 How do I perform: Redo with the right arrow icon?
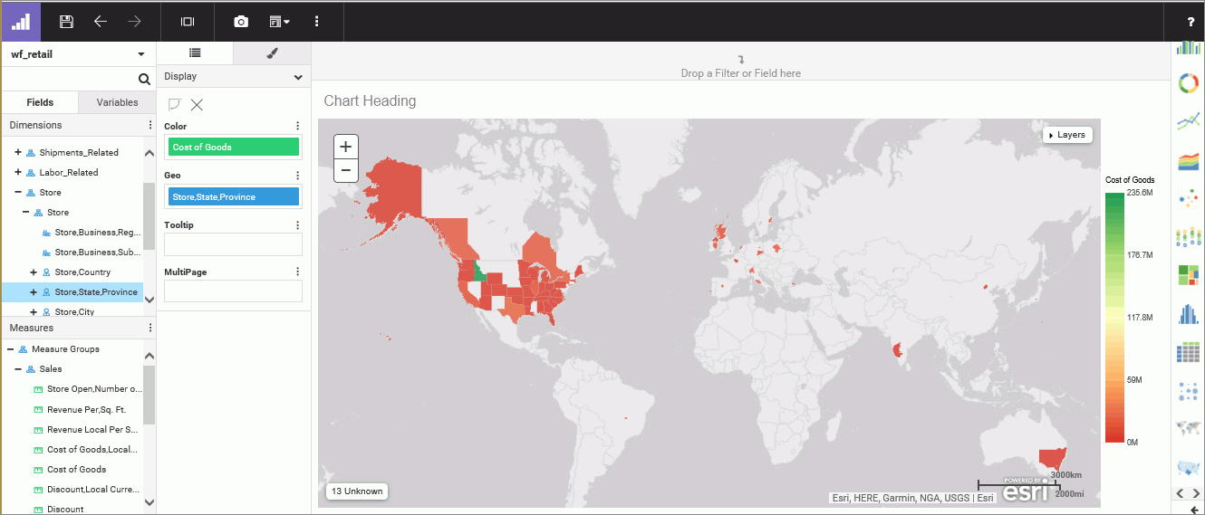pos(135,21)
